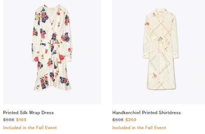Viewport: 205px width, 134px height.
Task: Click the Printed Silk Wrap Dress title
Action: (x=28, y=113)
